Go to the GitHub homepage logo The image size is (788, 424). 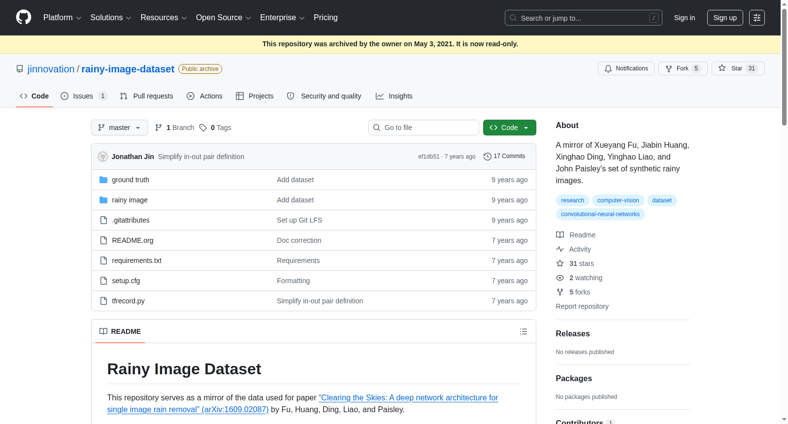tap(24, 18)
